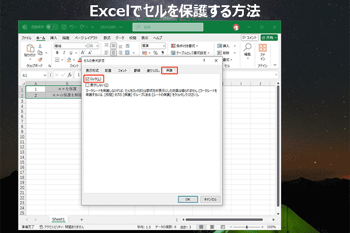
Task: Select the 保護 tab in dialog
Action: (169, 70)
